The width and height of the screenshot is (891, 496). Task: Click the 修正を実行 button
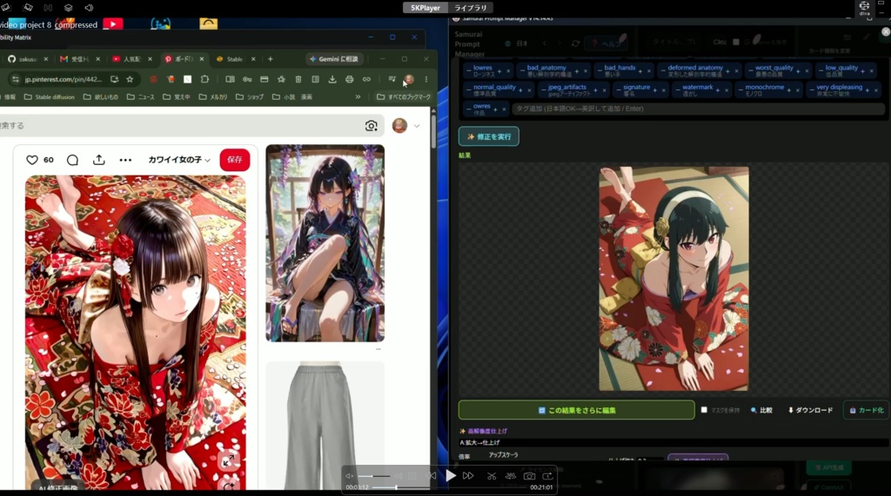pos(489,136)
